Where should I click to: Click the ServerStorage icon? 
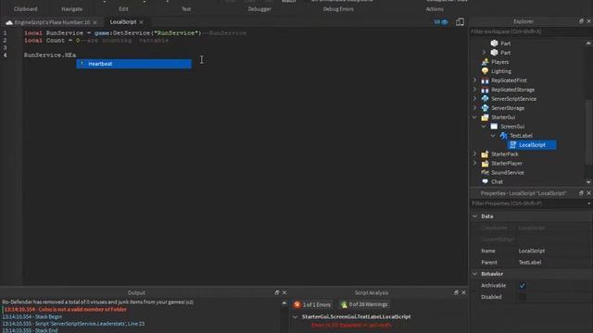point(485,108)
